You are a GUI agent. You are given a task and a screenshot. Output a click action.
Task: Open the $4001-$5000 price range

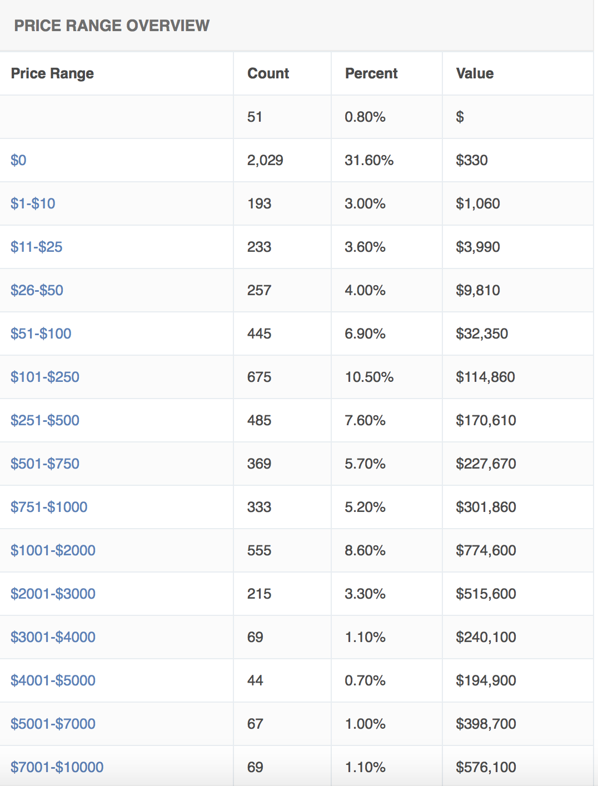point(53,680)
